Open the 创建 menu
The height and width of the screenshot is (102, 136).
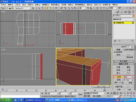[38, 5]
